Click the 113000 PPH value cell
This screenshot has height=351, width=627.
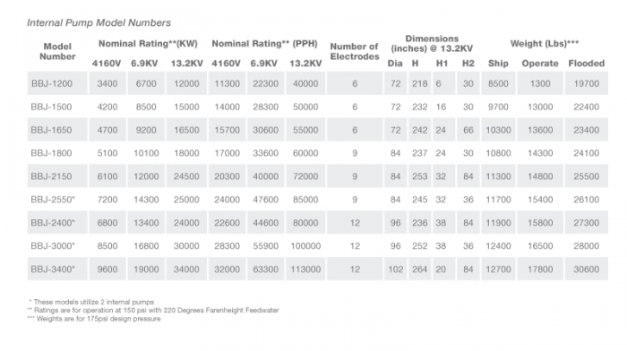click(305, 269)
